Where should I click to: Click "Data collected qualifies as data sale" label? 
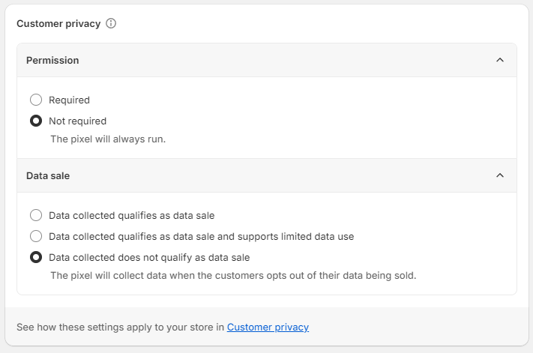(x=131, y=215)
